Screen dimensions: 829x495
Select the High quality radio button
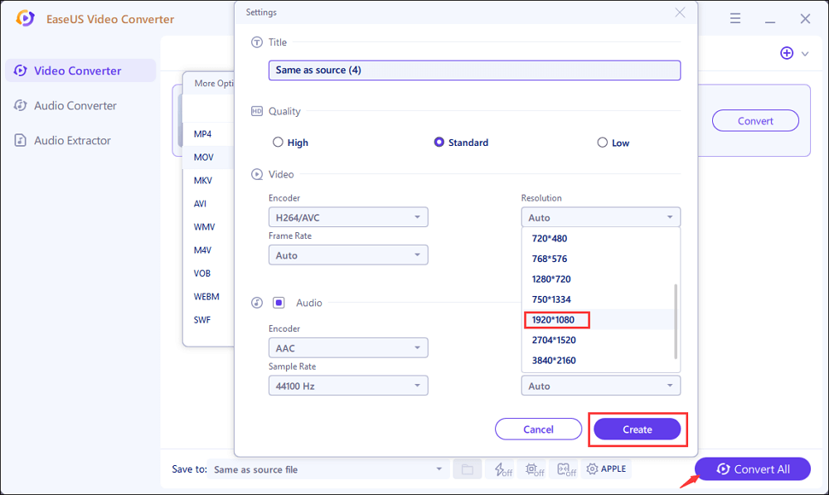[279, 142]
